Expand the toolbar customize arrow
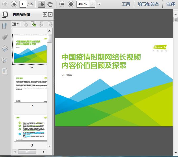178x157 pixels. [x=99, y=4]
